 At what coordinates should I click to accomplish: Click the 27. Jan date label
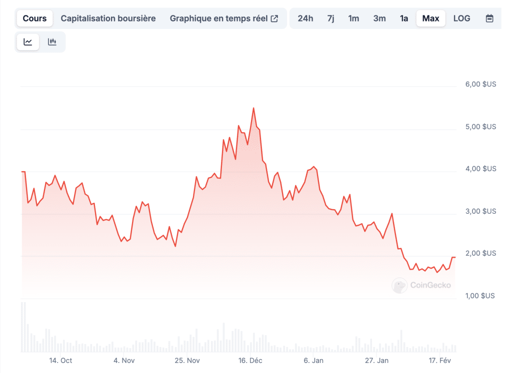377,361
